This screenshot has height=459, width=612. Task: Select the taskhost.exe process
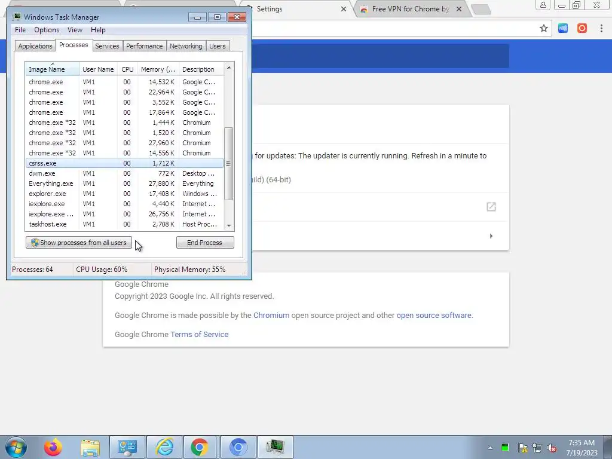(124, 224)
